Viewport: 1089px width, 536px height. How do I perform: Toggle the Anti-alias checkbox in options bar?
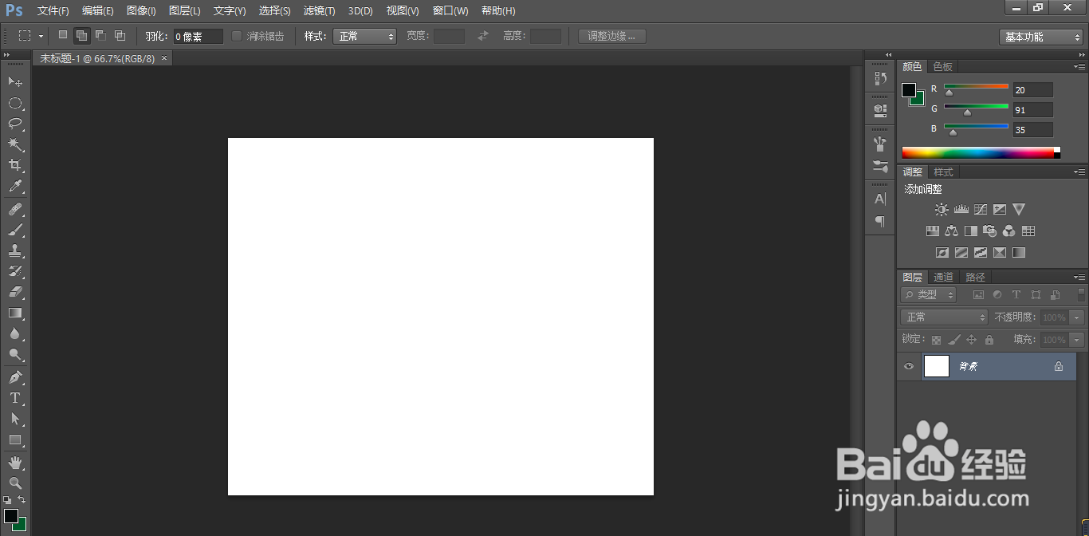(x=236, y=35)
